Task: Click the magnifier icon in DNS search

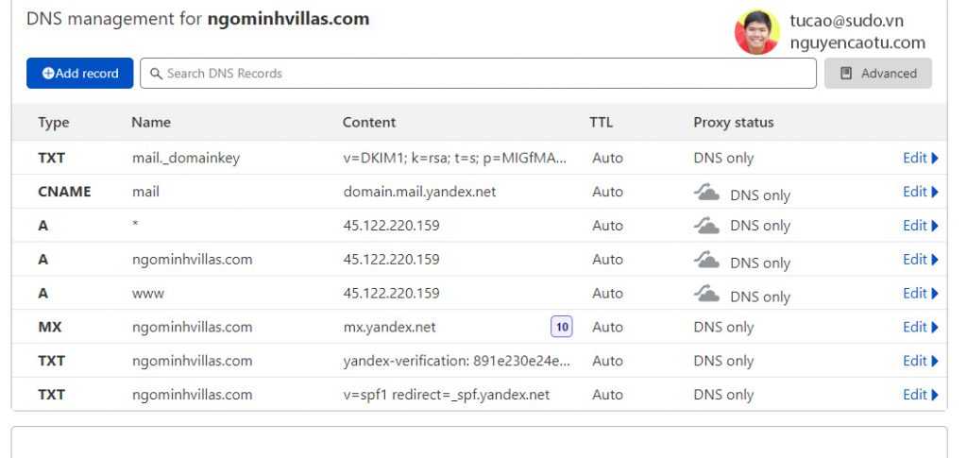Action: click(x=156, y=74)
